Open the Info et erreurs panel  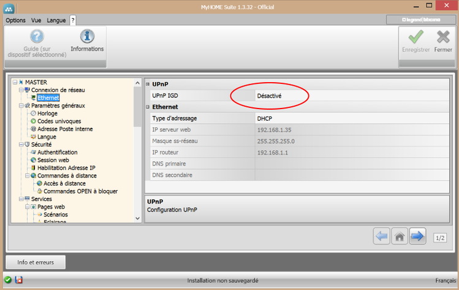point(36,262)
